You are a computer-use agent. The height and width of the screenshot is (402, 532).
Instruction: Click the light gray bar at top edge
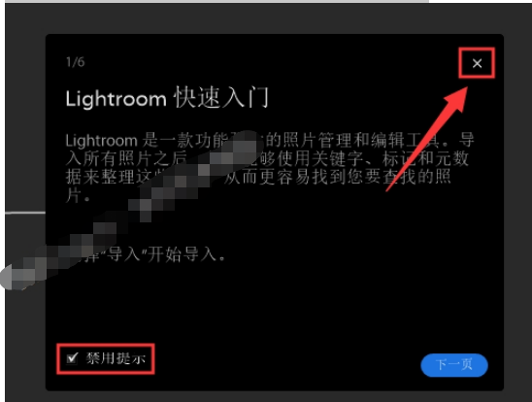click(217, 1)
